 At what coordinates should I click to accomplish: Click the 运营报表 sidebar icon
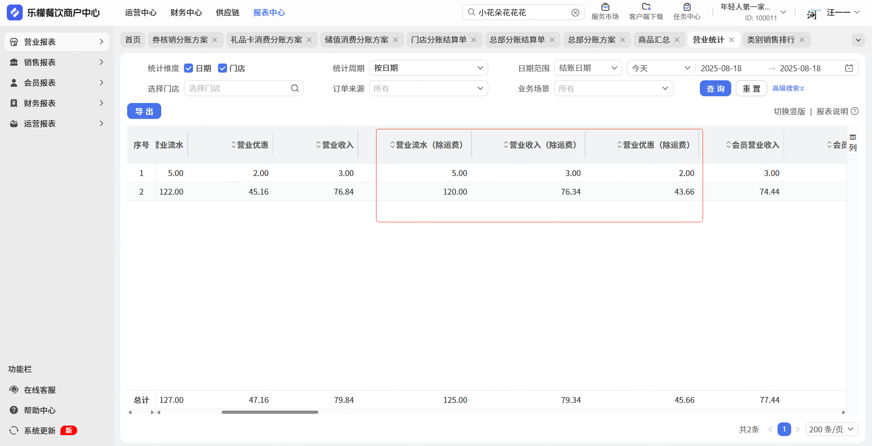click(14, 123)
